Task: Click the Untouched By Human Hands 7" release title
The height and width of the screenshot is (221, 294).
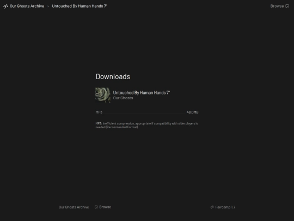Action: click(142, 93)
